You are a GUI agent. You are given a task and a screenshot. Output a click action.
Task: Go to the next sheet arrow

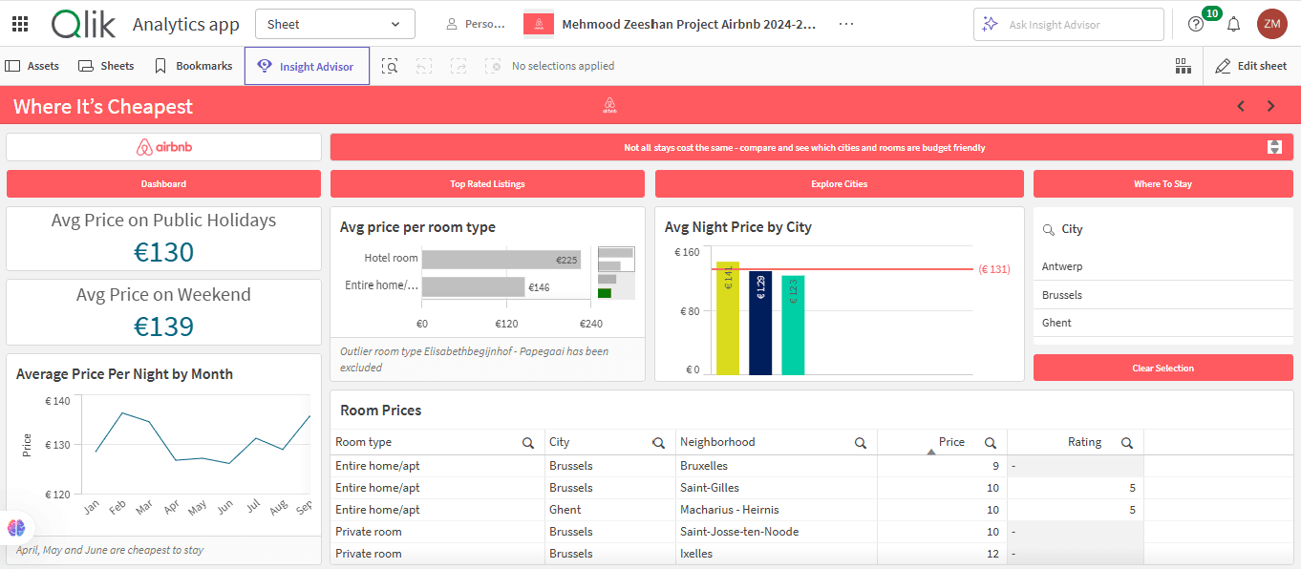1271,106
